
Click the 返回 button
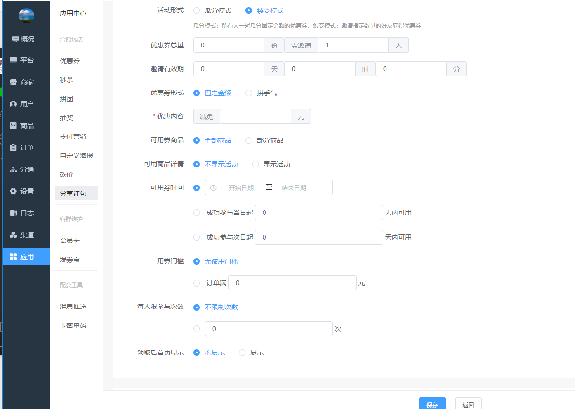tap(468, 404)
